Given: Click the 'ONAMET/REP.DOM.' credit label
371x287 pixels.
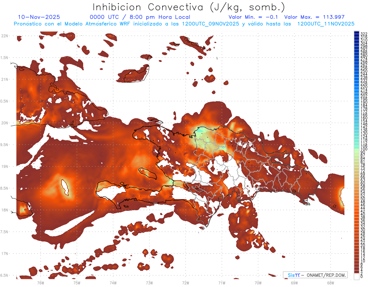Looking at the screenshot, I should 326,275.
